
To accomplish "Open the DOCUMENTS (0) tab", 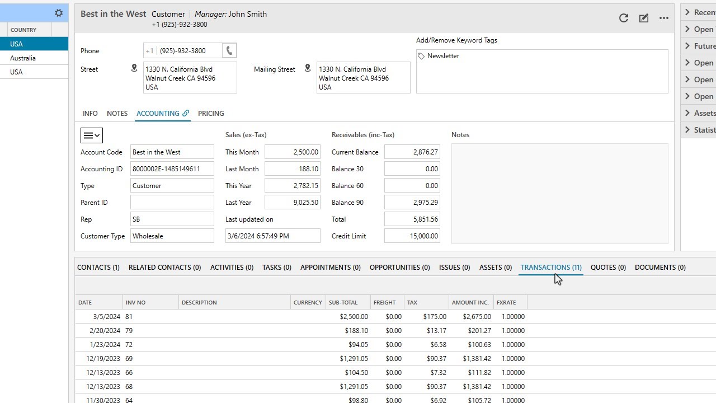I will click(660, 268).
